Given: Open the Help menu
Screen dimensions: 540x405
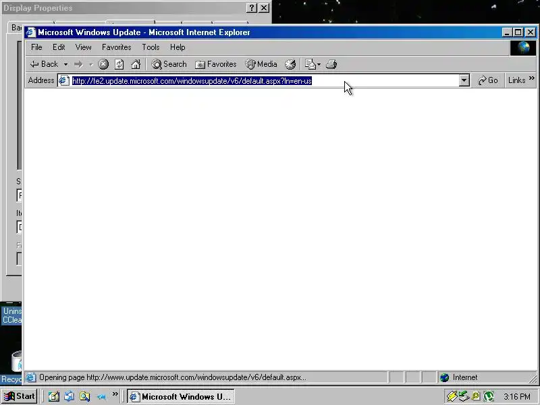Looking at the screenshot, I should [x=178, y=47].
